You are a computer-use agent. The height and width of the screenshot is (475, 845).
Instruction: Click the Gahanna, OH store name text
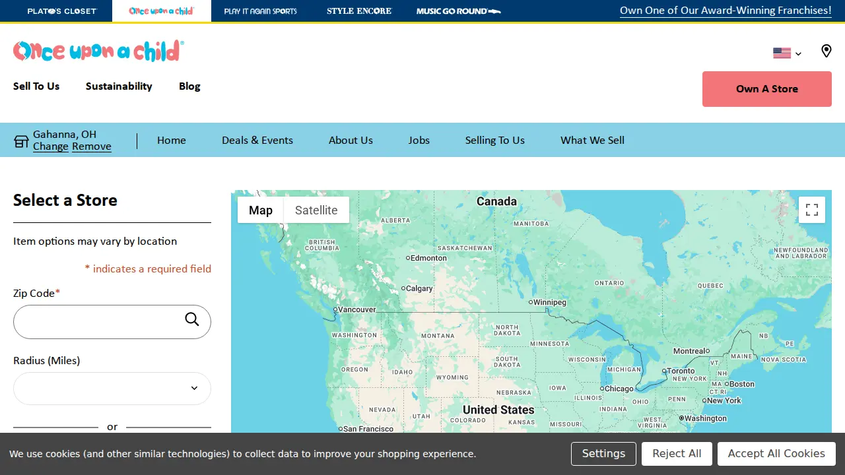(x=65, y=135)
